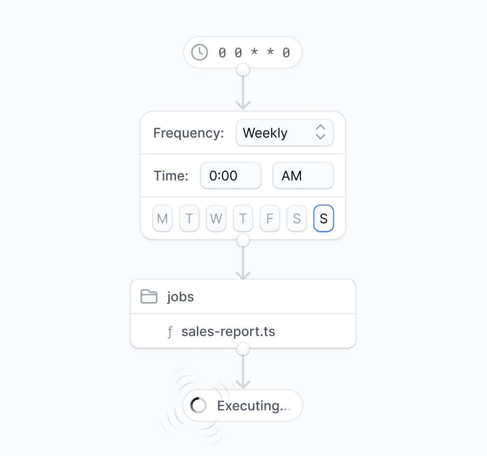Click the clock icon in cron pill

click(199, 52)
